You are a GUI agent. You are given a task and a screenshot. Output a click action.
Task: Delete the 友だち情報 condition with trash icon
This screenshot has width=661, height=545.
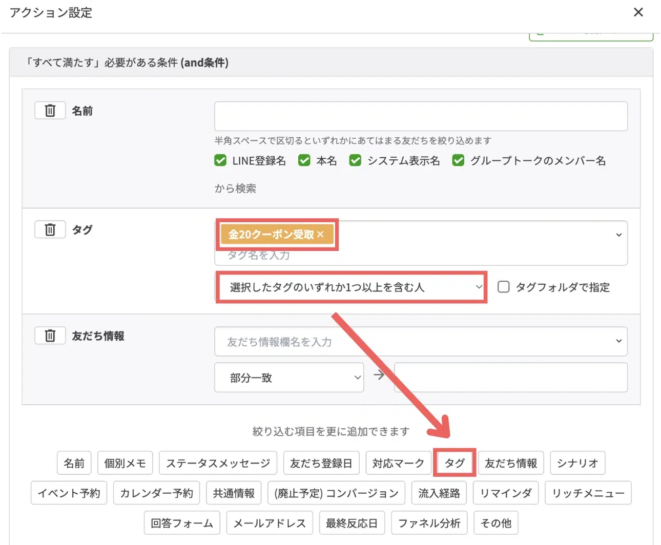[x=50, y=336]
